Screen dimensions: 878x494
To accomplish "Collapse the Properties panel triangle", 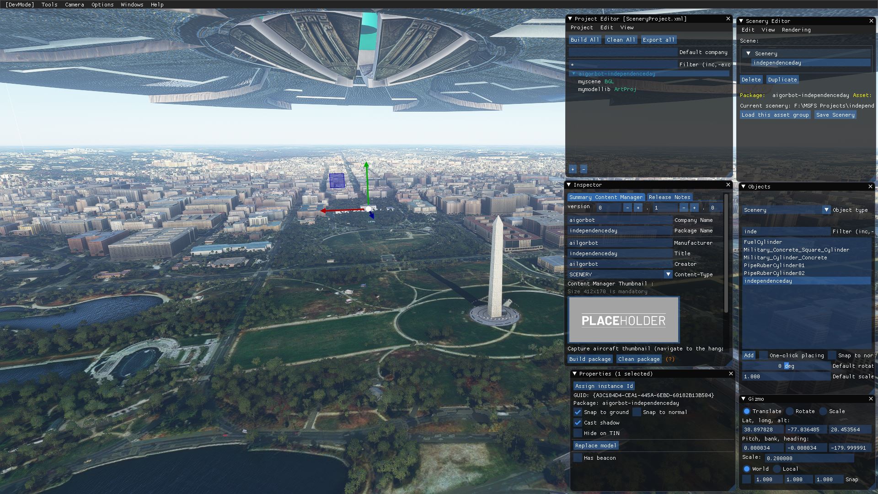I will [575, 374].
